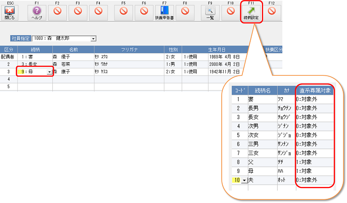
Task: Click the disabled F3 toolbar icon
Action: 78,13
